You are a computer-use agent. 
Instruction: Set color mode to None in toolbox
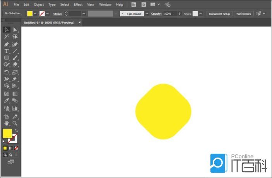tap(16, 148)
